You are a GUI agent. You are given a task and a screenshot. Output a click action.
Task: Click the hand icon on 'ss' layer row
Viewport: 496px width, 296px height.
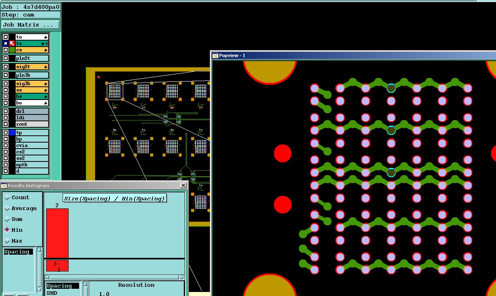46,90
